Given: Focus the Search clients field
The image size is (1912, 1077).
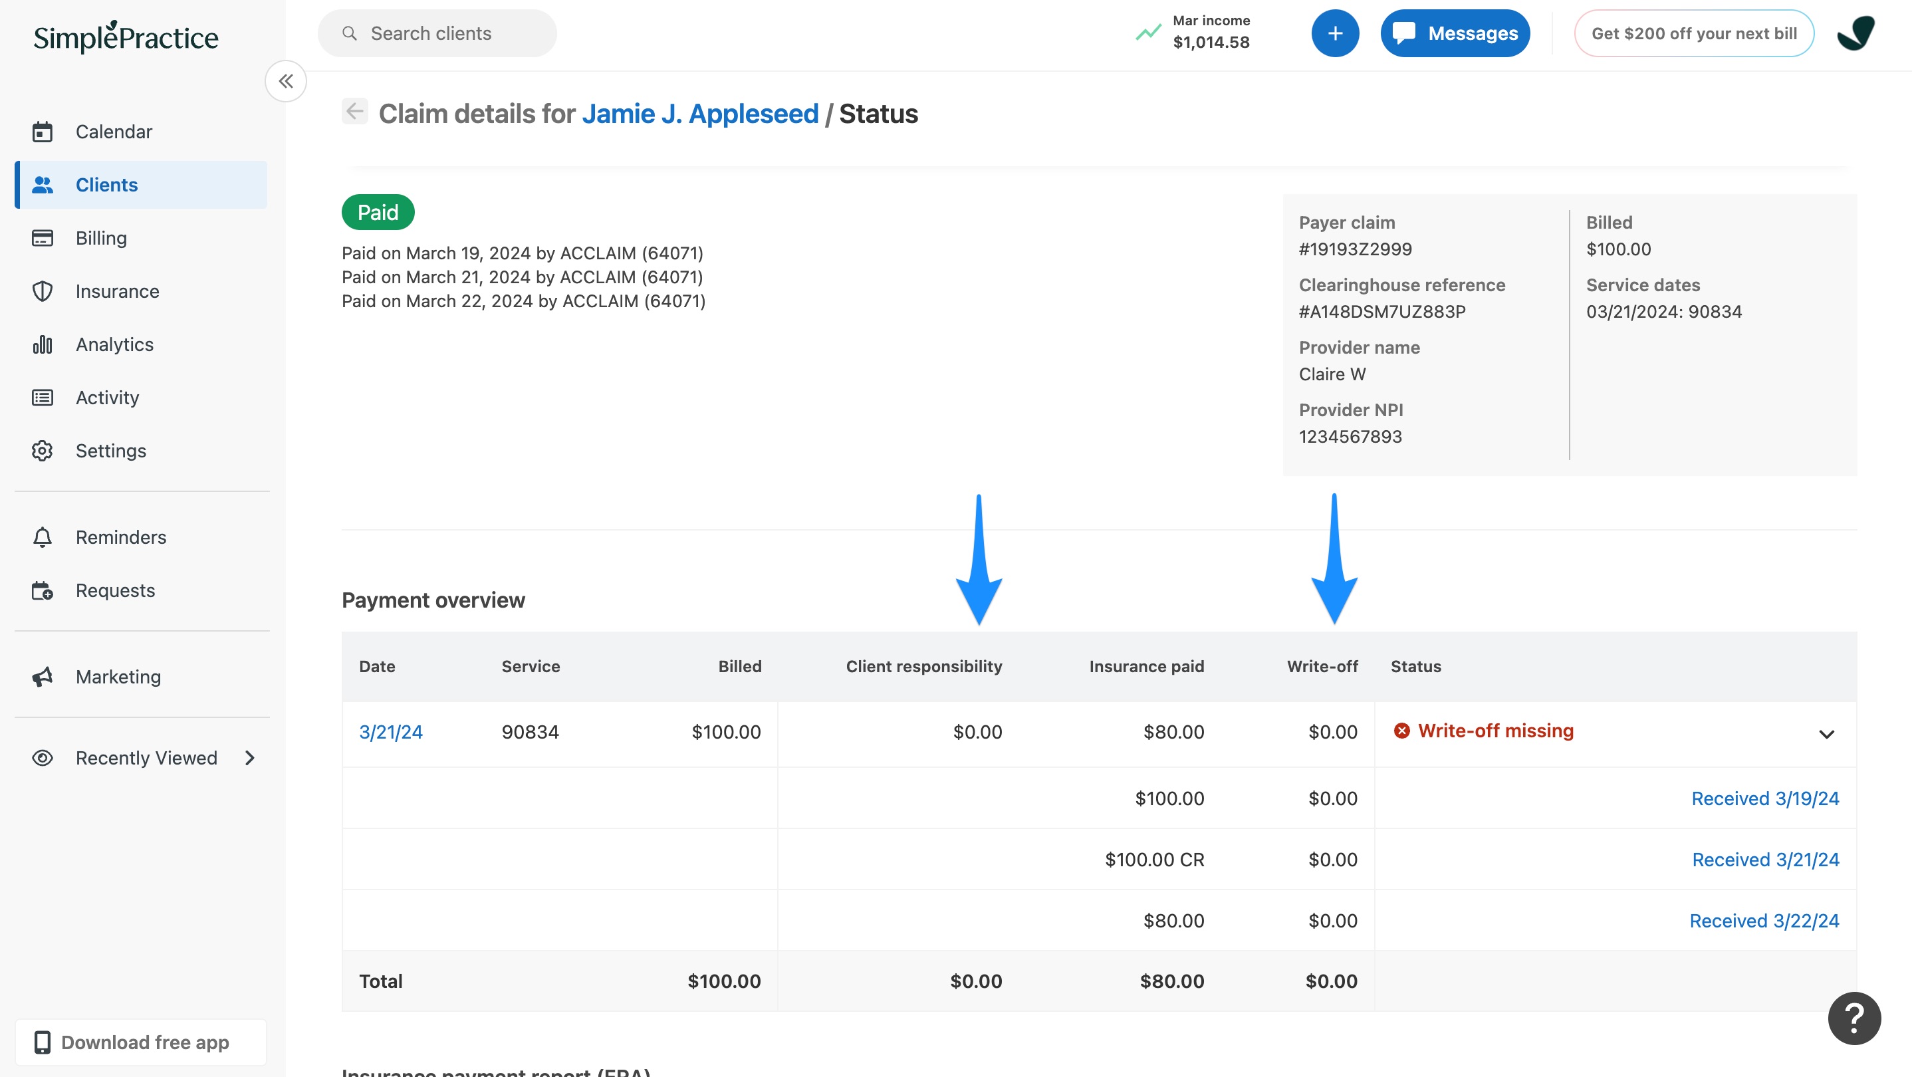Looking at the screenshot, I should click(x=437, y=33).
